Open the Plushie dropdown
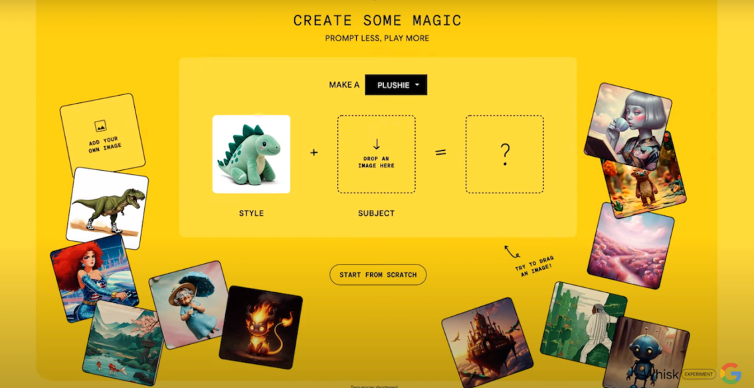Viewport: 754px width, 388px height. (396, 85)
